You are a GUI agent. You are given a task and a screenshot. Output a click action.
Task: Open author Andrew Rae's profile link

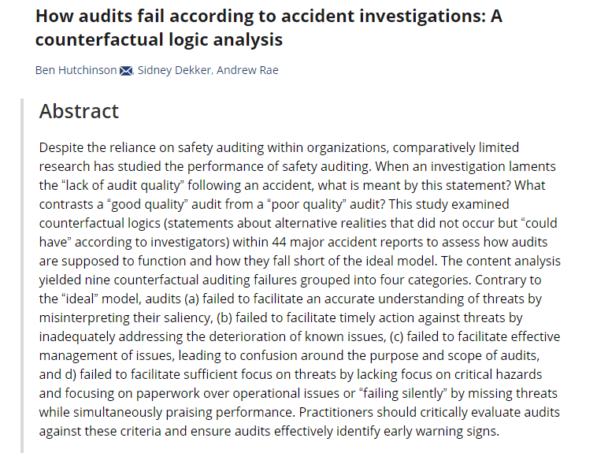click(x=247, y=70)
